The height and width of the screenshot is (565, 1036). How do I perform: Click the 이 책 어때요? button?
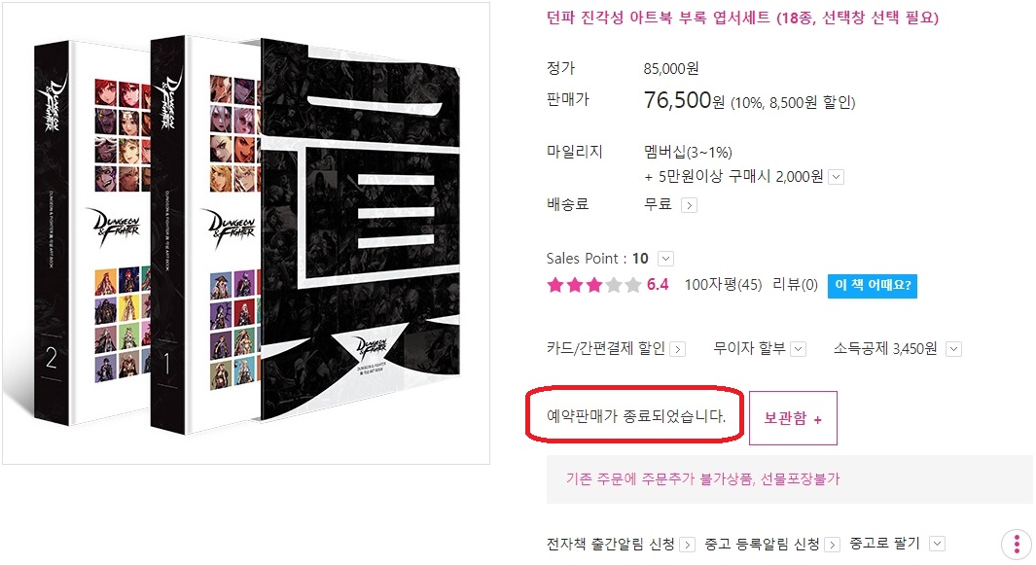click(x=873, y=286)
